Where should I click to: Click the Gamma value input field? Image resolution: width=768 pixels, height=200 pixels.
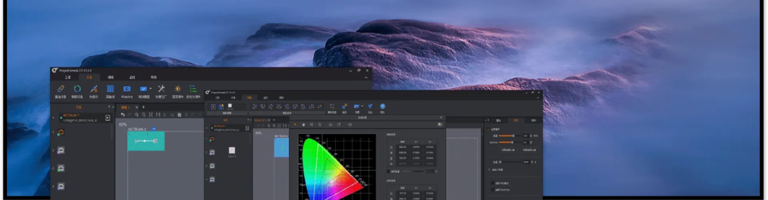tap(526, 142)
